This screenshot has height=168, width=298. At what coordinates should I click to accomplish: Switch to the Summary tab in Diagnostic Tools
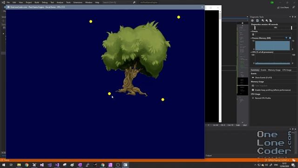255,70
